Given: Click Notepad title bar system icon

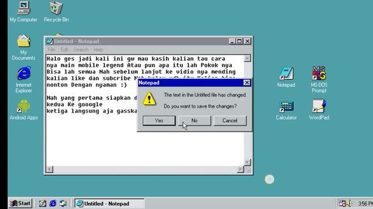Looking at the screenshot, I should (50, 41).
